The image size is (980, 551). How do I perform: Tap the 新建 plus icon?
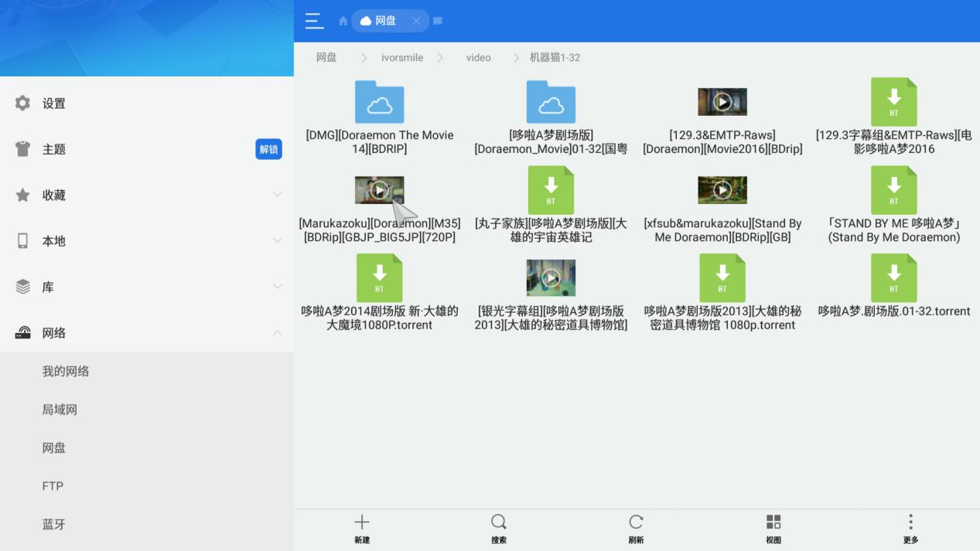(x=361, y=522)
